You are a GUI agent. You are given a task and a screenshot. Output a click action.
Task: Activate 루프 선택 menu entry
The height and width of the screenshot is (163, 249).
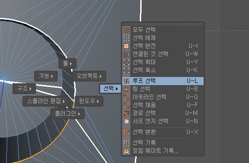tap(163, 81)
